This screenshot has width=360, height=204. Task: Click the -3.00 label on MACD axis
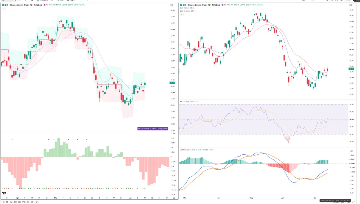[x=352, y=189]
